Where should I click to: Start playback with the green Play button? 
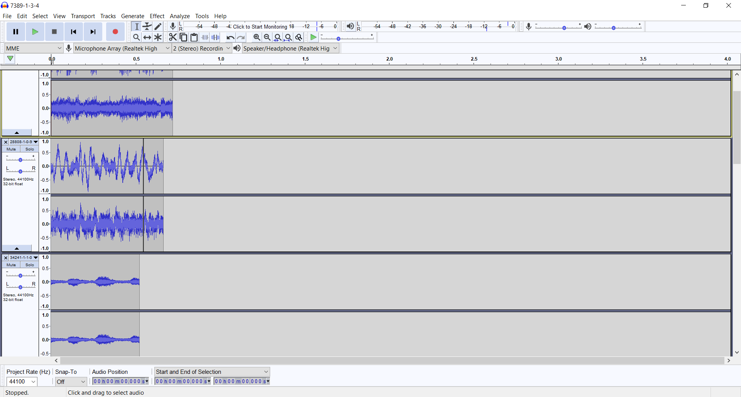(x=35, y=32)
